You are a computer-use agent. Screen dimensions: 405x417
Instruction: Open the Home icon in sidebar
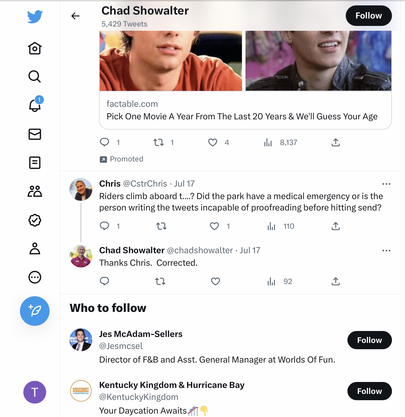[x=35, y=48]
